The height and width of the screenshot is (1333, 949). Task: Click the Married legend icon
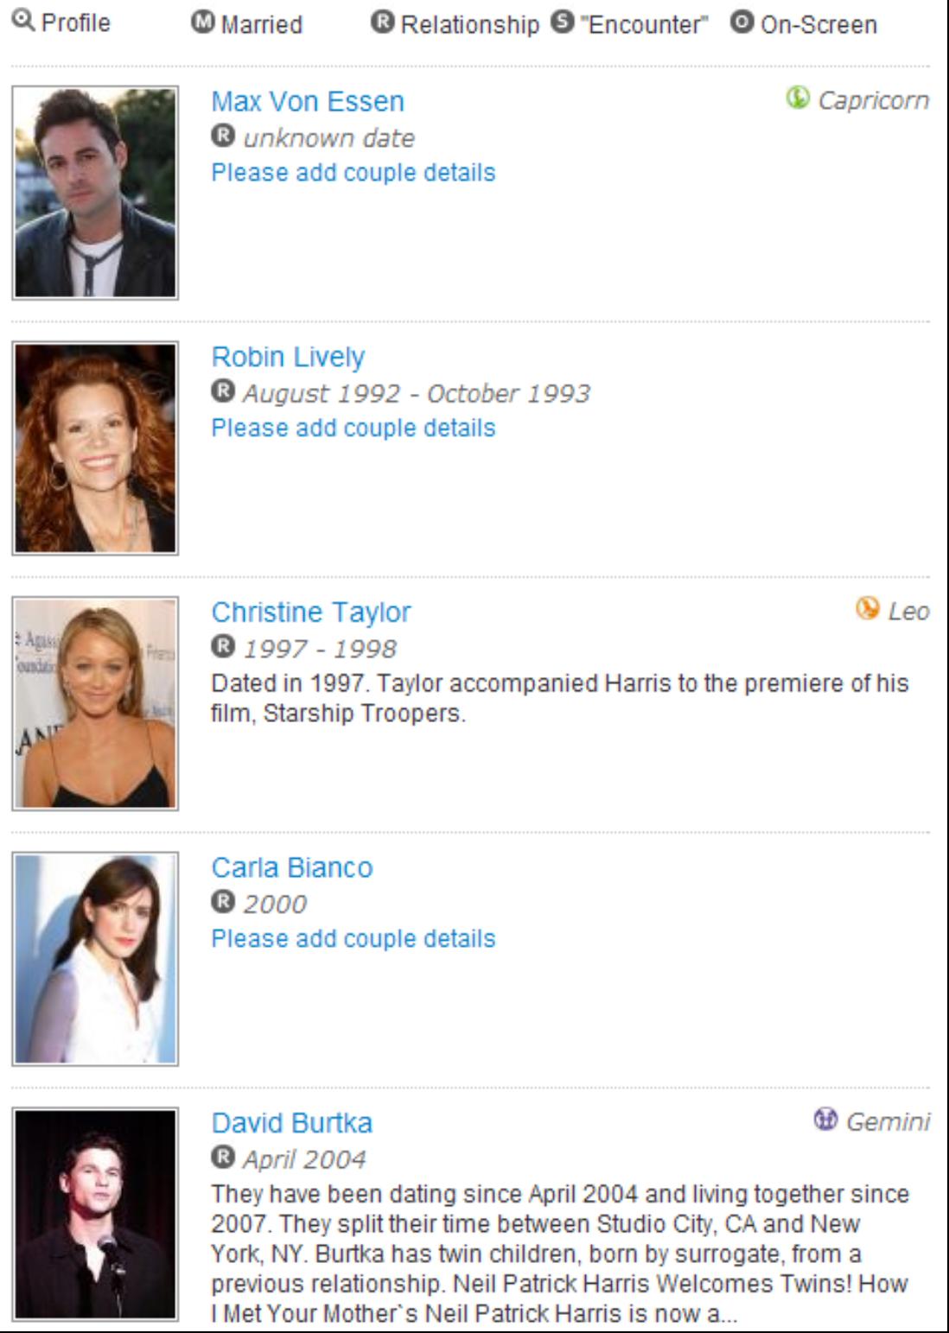(x=203, y=22)
